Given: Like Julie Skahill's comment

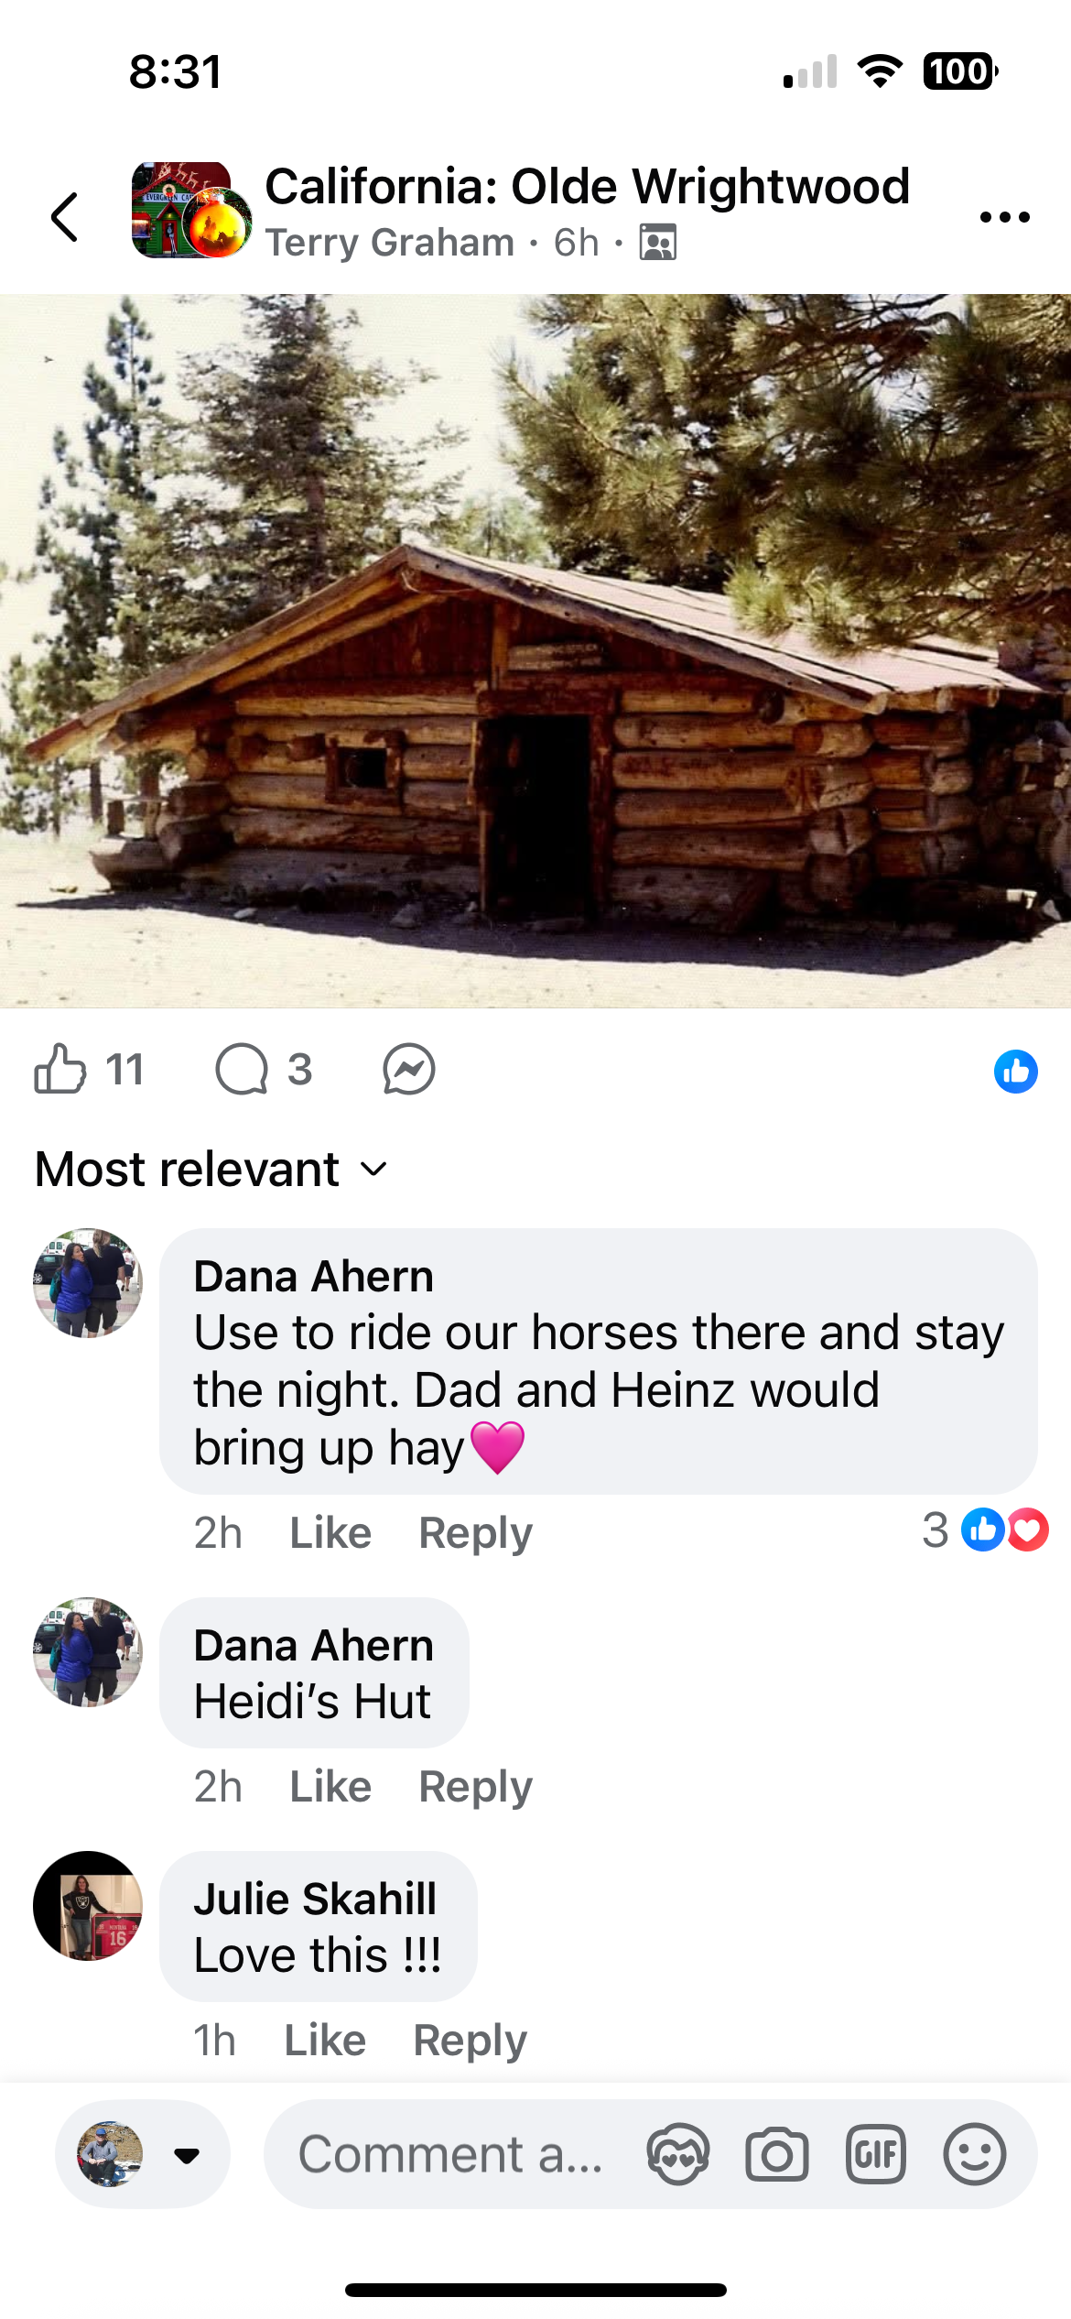Looking at the screenshot, I should point(325,2040).
